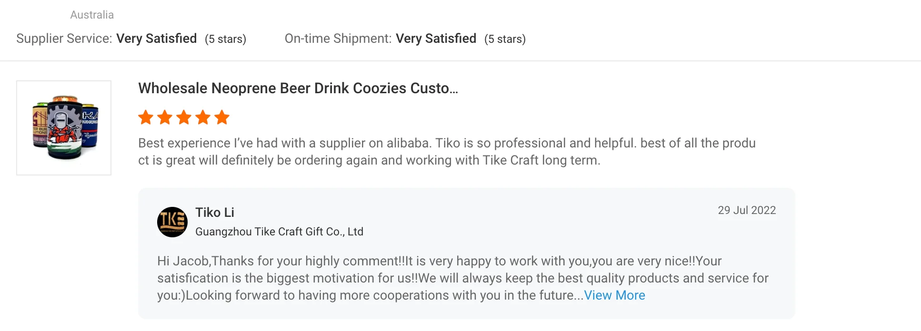Click the fifth orange rating star

click(x=222, y=117)
